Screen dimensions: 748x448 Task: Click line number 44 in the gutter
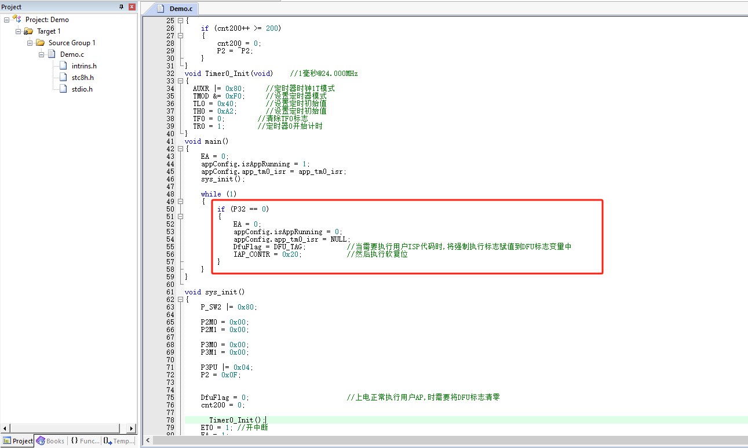[170, 163]
